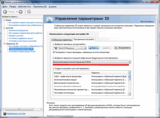
Task: Select the Анизотропная фильтрация row
Action: pos(90,80)
